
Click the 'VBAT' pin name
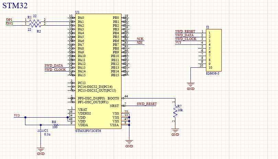[82, 109]
